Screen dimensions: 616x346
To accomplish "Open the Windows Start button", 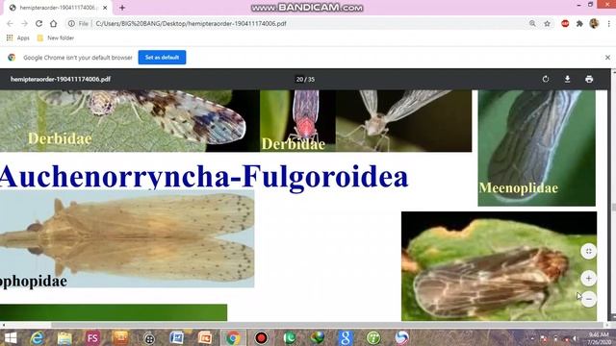I will point(10,337).
